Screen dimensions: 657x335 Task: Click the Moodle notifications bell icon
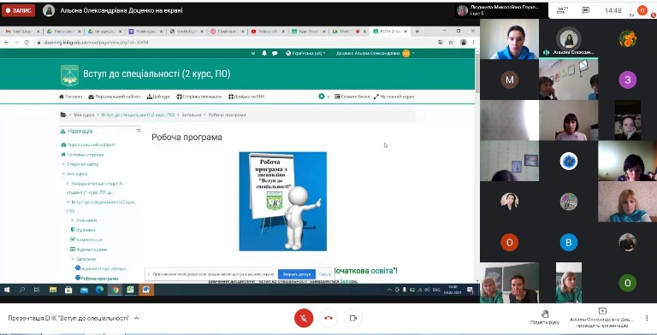264,53
